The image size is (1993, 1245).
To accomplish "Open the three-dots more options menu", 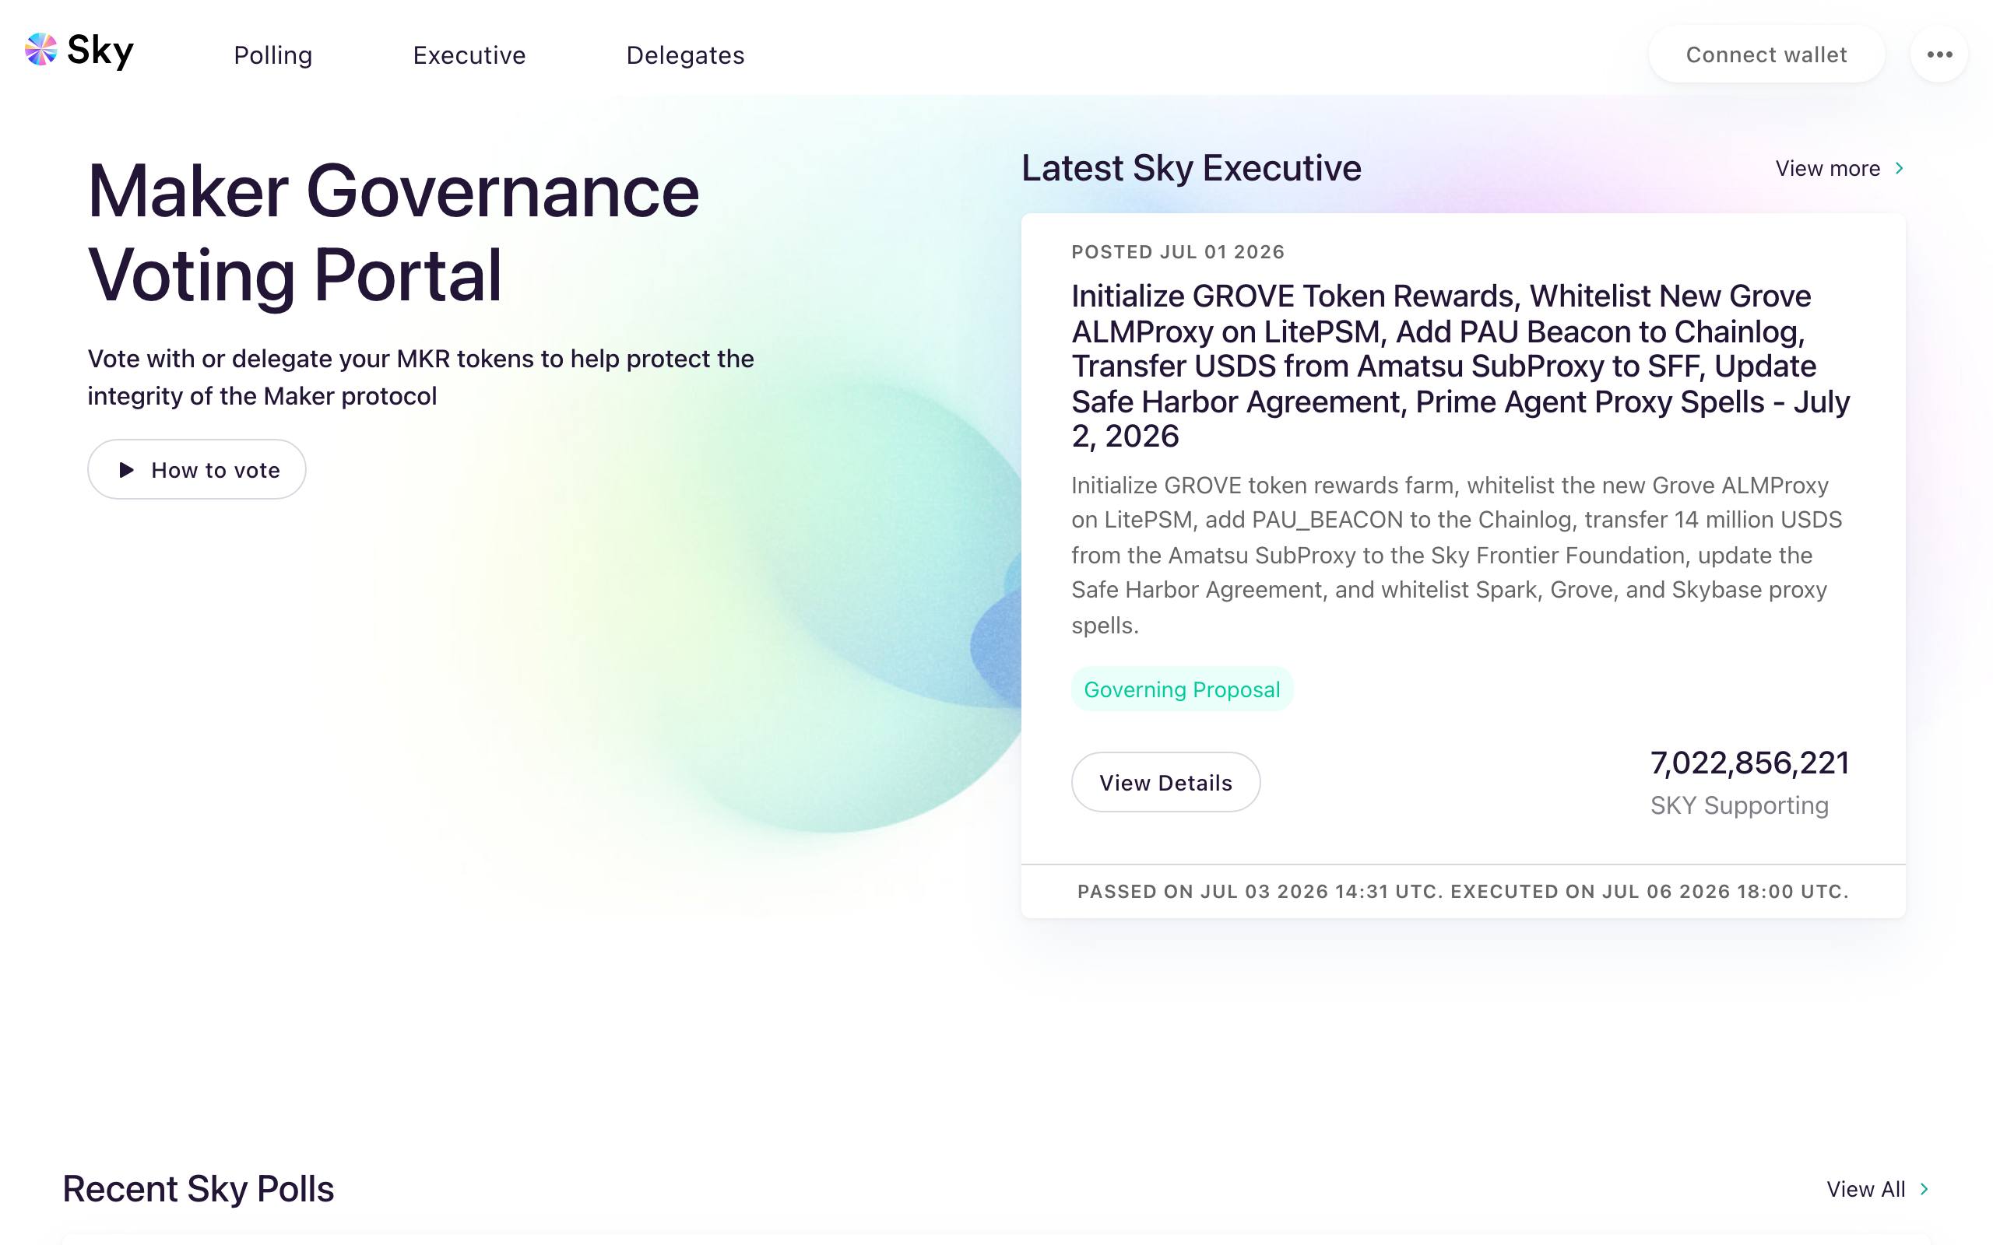I will coord(1939,54).
